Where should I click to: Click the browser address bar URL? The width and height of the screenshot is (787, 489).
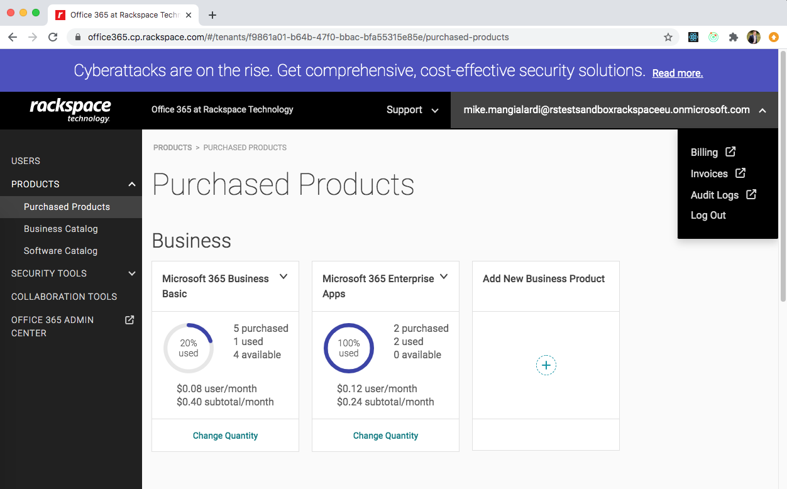(x=298, y=37)
